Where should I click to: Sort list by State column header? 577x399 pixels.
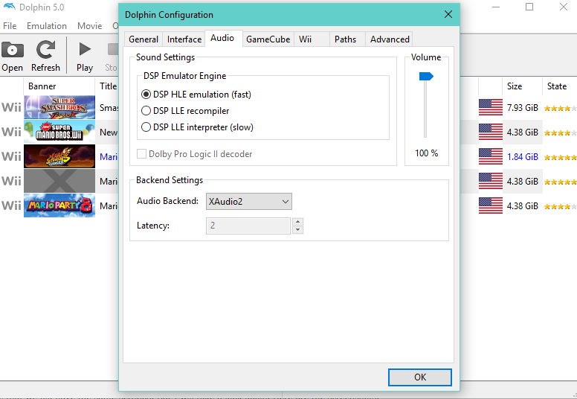(559, 86)
